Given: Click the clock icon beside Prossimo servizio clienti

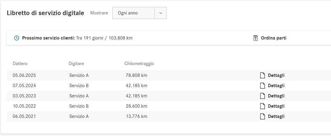Looking at the screenshot, I should [x=17, y=38].
